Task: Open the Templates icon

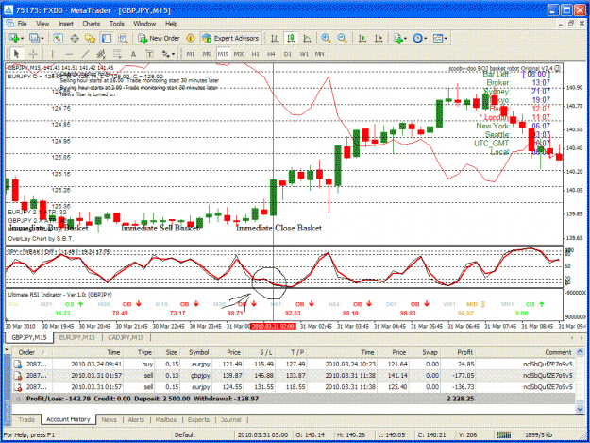Action: click(438, 38)
